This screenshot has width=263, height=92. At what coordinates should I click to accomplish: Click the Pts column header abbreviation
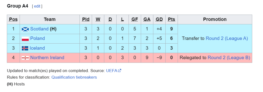pos(171,19)
